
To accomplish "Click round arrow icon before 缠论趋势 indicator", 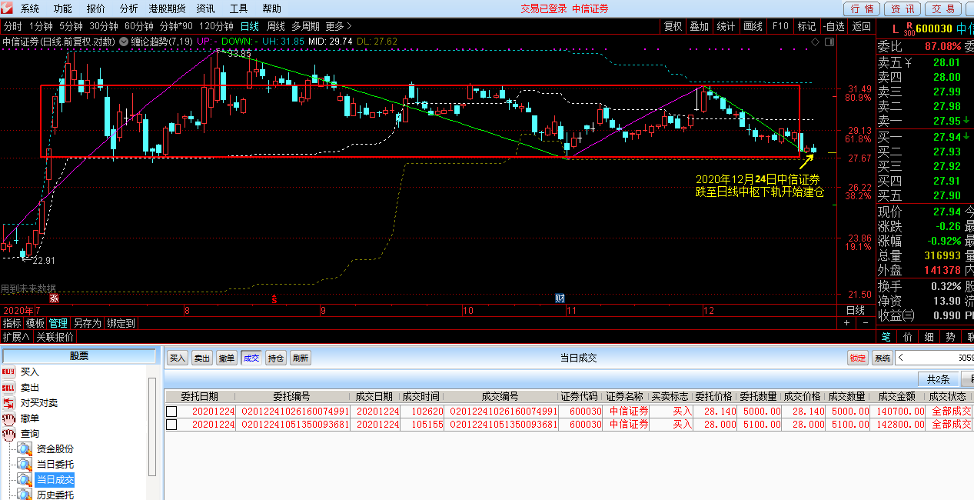I will (124, 41).
